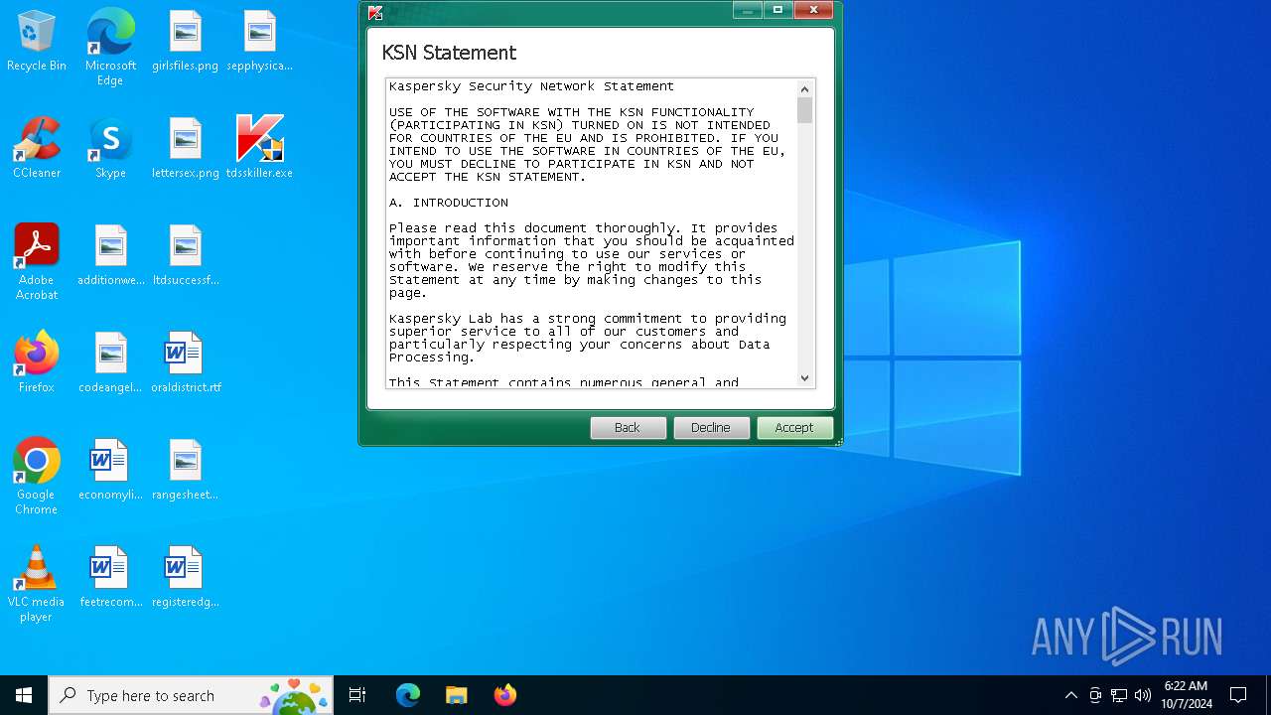
Task: Select the tdsskiller.exe Kaspersky icon
Action: coord(259,148)
